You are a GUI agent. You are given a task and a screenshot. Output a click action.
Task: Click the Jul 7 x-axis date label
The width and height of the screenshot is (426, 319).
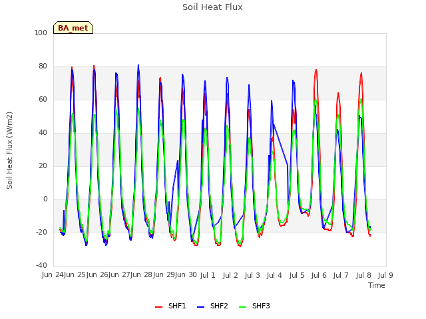tap(341, 275)
